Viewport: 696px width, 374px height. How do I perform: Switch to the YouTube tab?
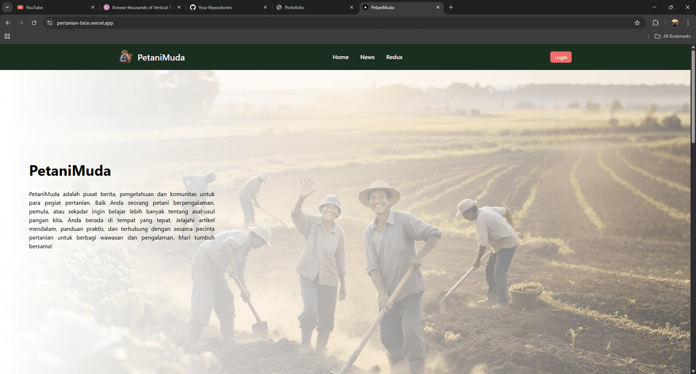[x=55, y=8]
